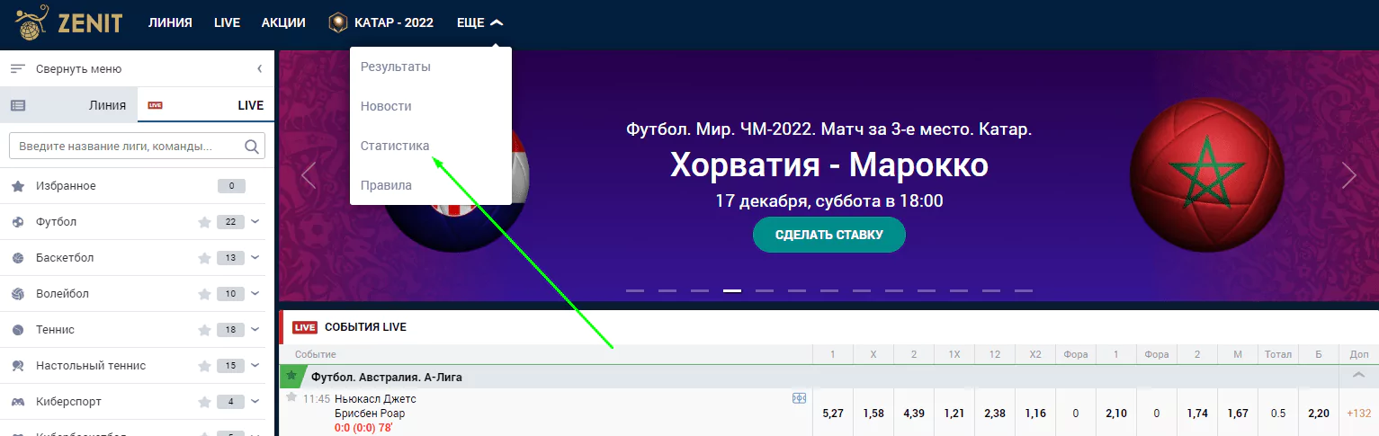Collapse the ЕЩЕ dropdown menu

(479, 22)
